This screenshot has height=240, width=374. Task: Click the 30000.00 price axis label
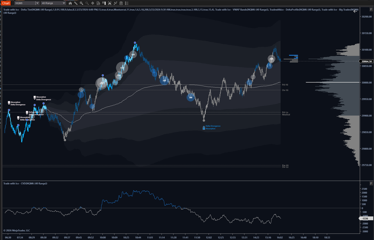[367, 83]
